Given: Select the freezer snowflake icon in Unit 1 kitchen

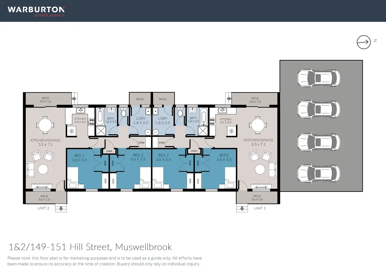Looking at the screenshot, I should point(231,131).
